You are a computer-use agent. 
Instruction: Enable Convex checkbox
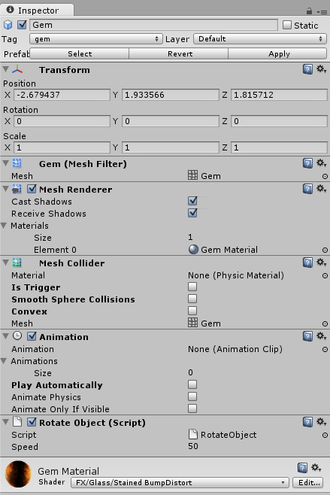(x=192, y=311)
